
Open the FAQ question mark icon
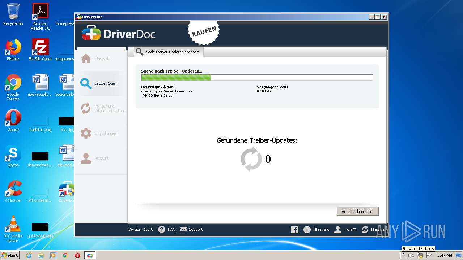pos(162,229)
